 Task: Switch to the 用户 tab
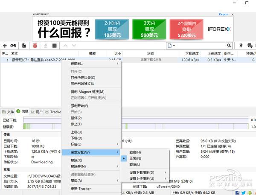37,112
